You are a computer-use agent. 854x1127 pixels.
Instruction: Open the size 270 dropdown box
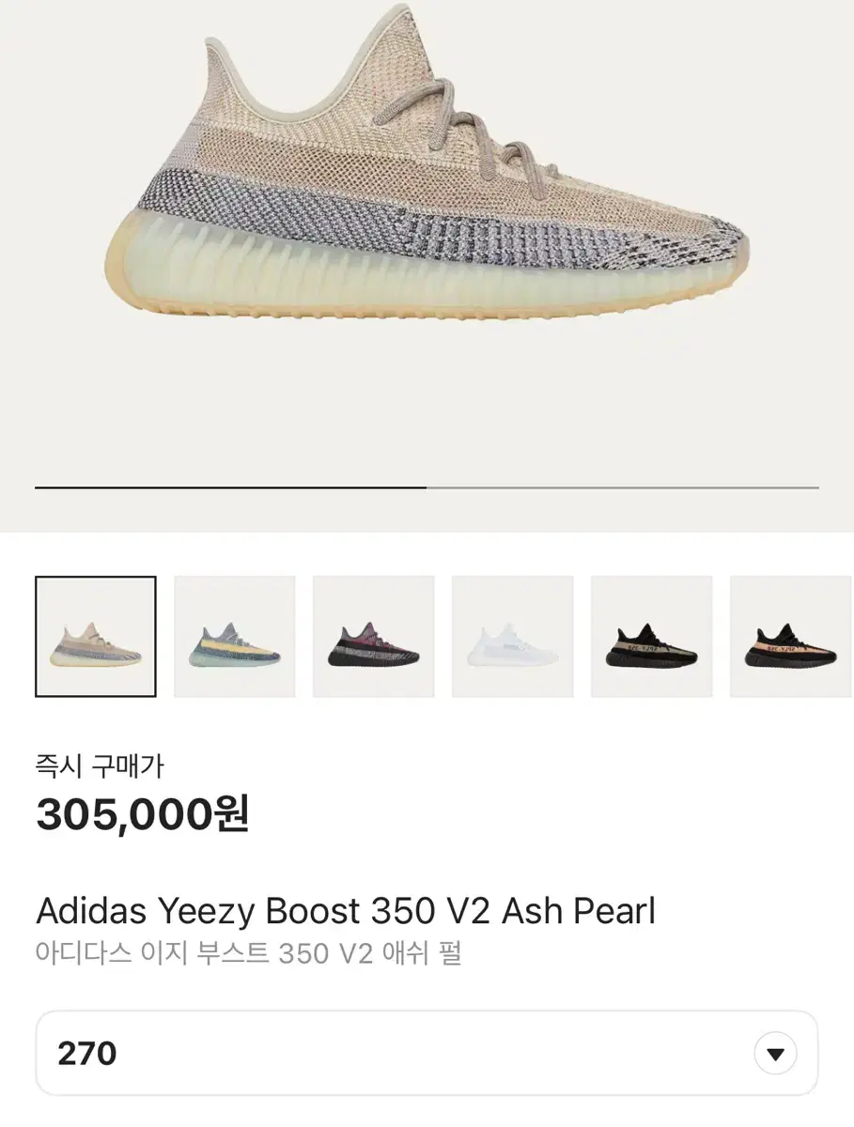427,1053
